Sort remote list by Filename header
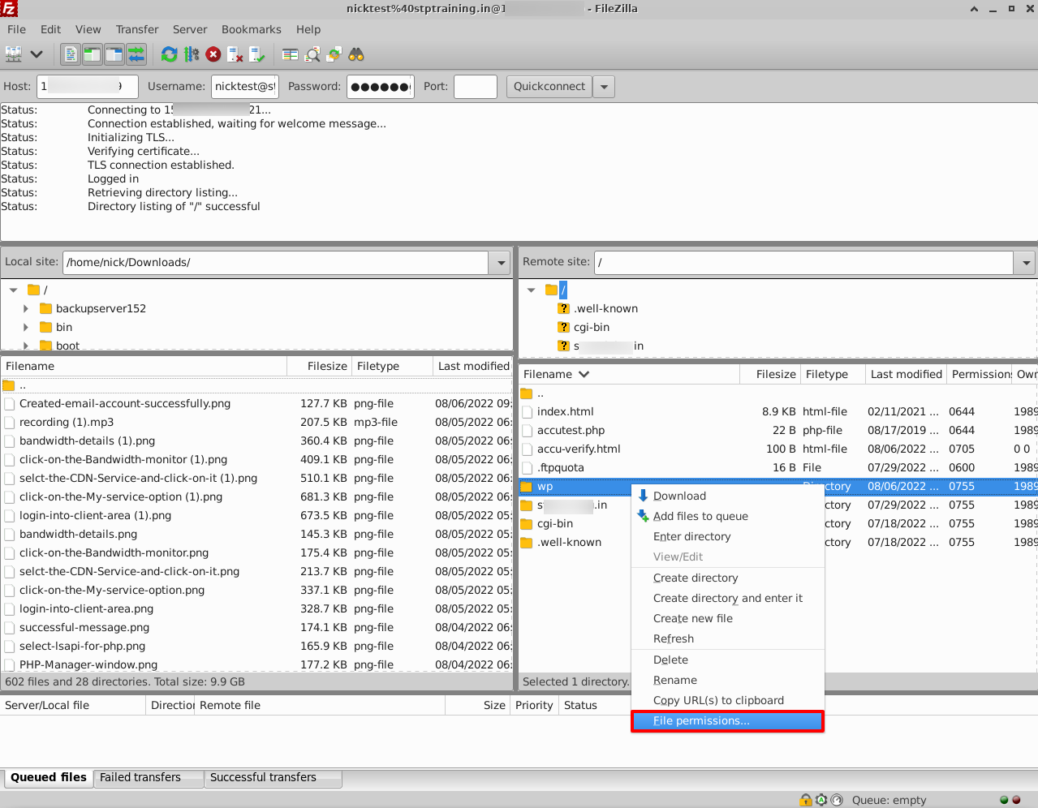 629,374
